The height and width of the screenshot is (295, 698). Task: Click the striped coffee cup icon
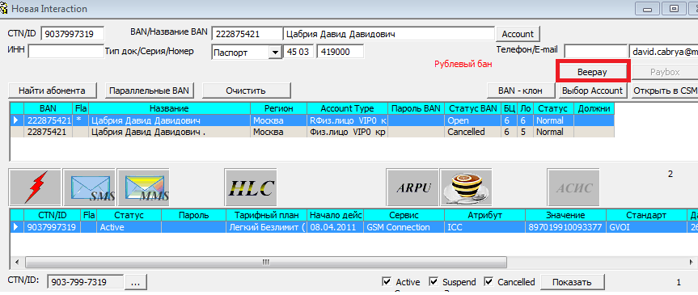[x=466, y=187]
